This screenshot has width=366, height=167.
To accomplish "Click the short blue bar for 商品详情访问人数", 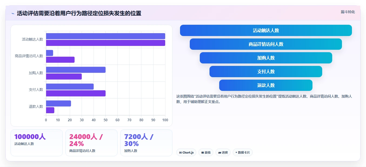I will tap(49, 53).
